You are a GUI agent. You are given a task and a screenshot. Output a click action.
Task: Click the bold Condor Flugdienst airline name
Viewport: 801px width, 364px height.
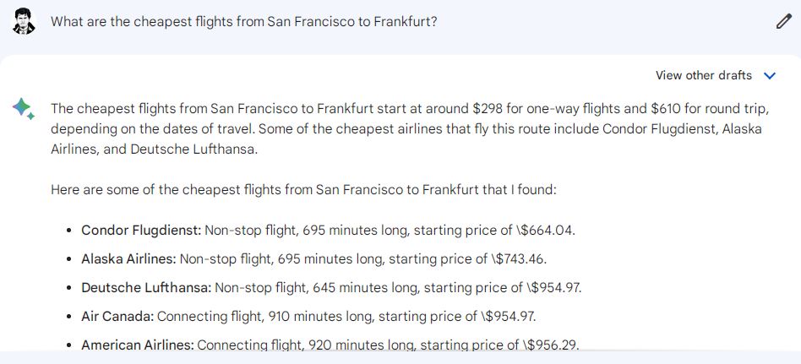(x=141, y=231)
